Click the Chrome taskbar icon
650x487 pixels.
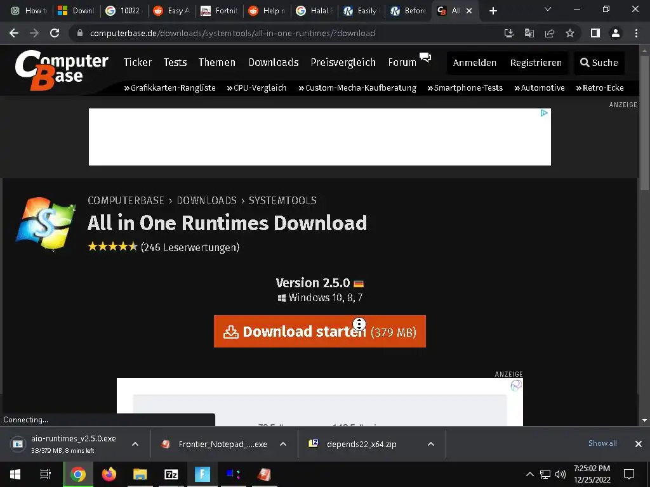[78, 474]
